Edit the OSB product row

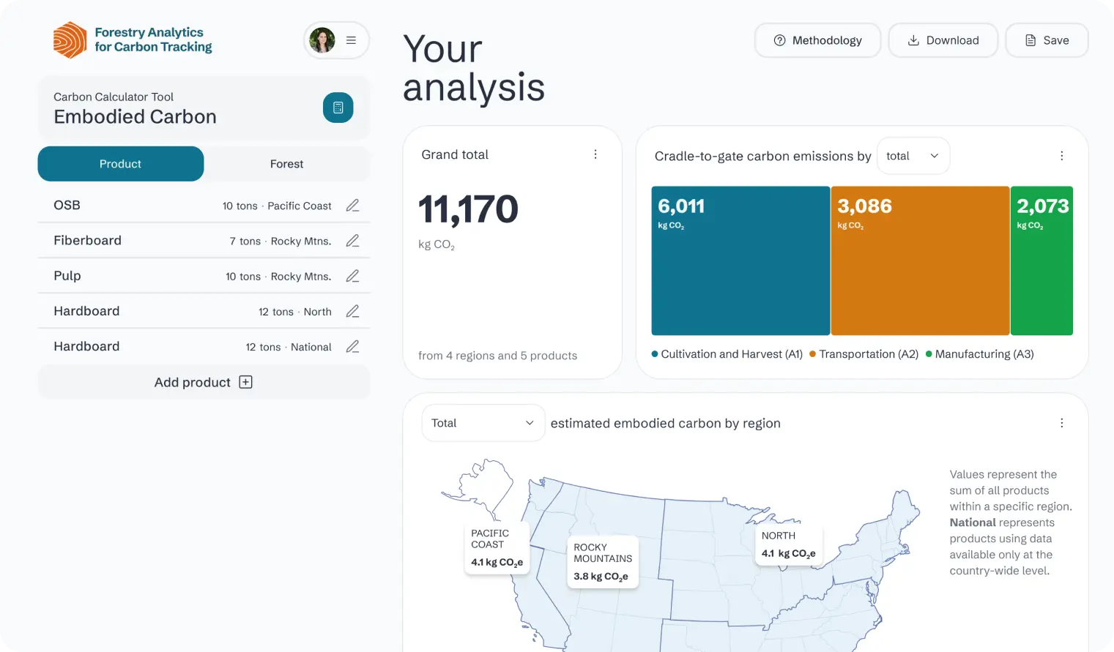pos(352,206)
